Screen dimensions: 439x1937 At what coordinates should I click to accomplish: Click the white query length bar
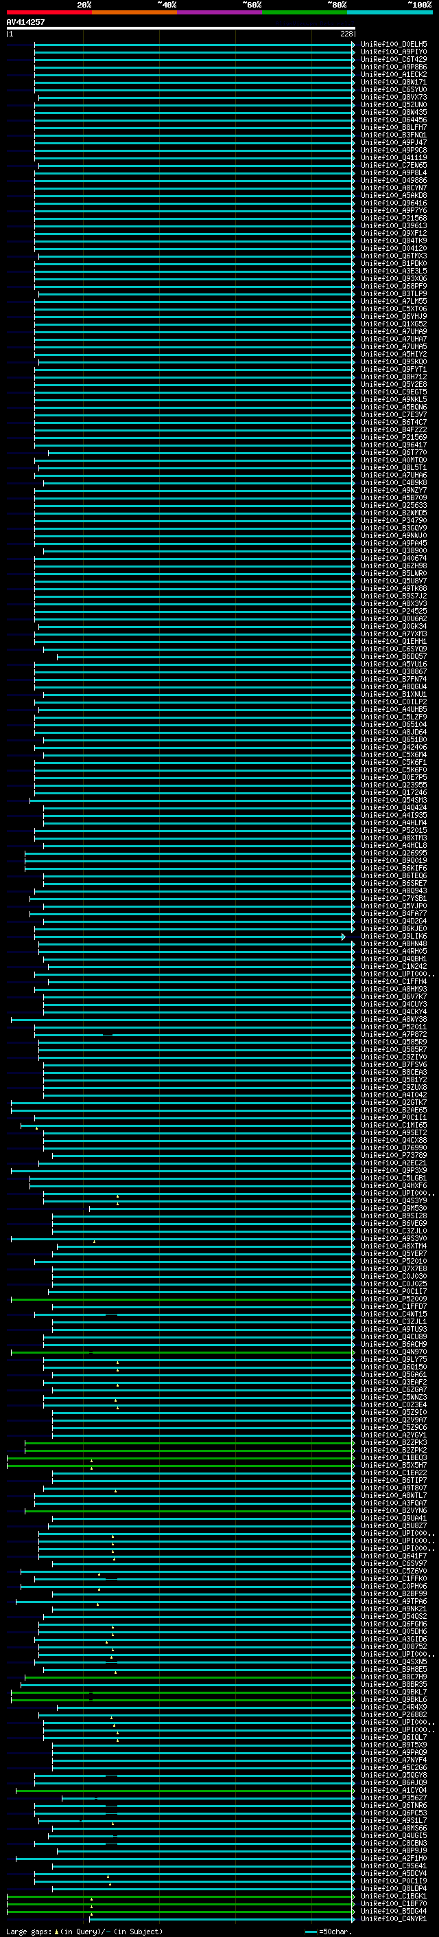pos(181,27)
